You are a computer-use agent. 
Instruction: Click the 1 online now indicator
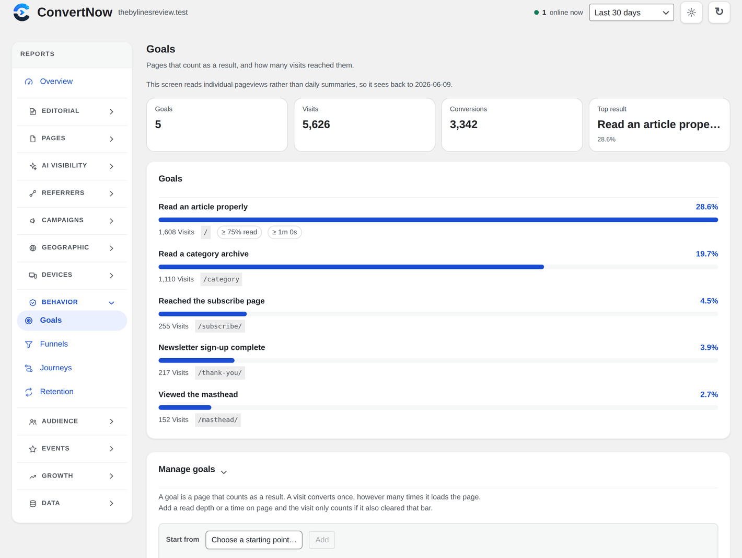coord(558,13)
